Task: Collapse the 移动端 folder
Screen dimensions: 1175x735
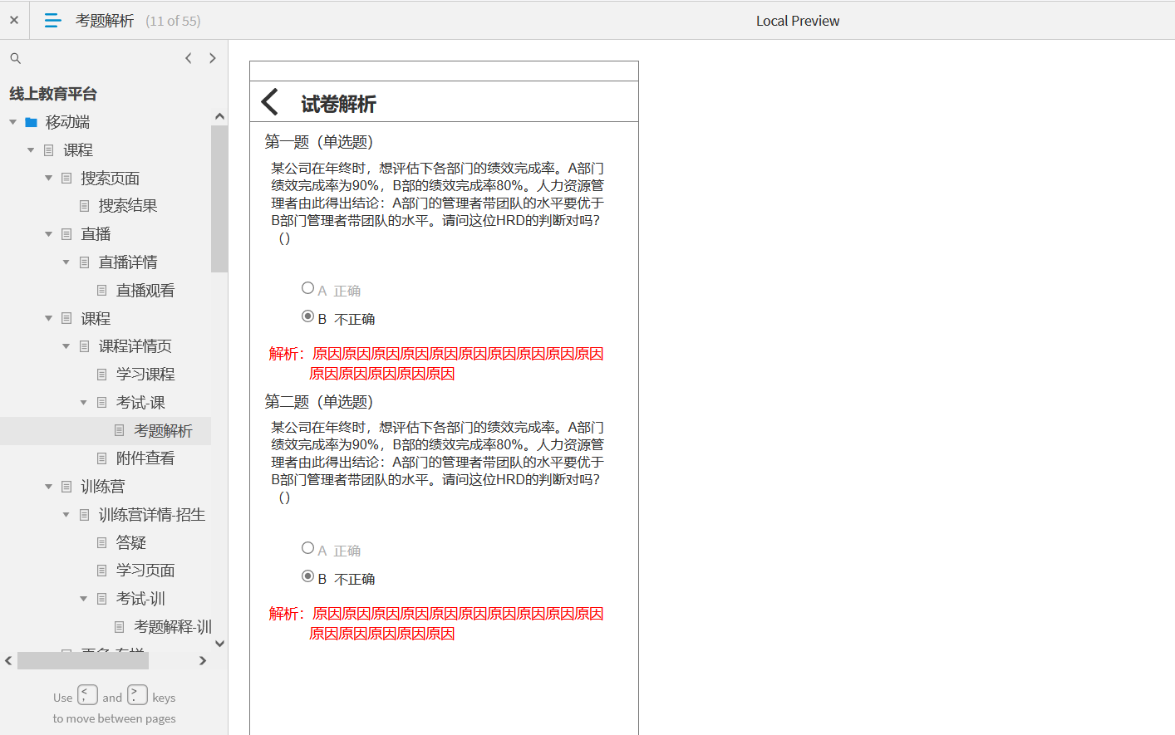Action: pyautogui.click(x=12, y=122)
